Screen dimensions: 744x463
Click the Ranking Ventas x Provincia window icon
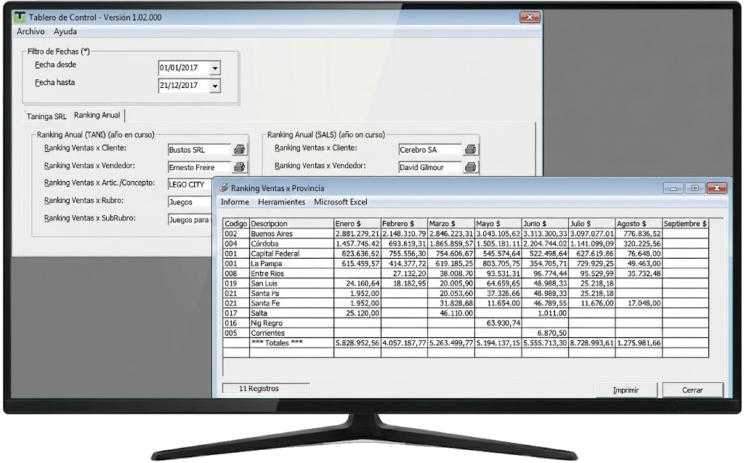coord(223,188)
